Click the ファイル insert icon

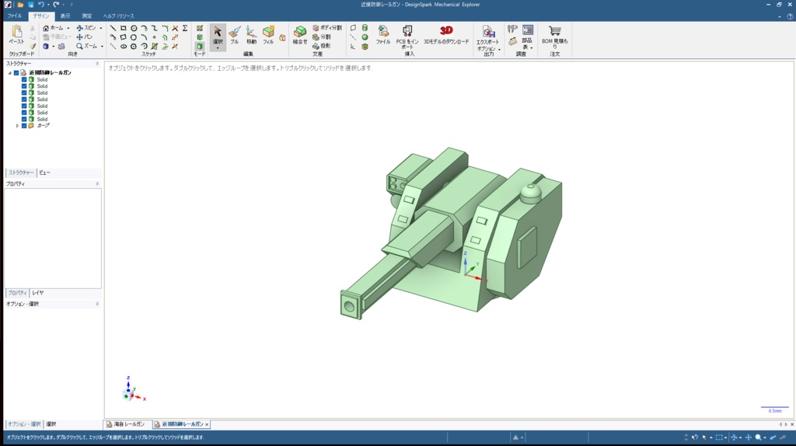[382, 34]
